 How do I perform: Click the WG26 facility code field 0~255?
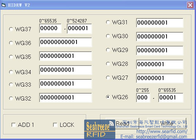[143, 98]
